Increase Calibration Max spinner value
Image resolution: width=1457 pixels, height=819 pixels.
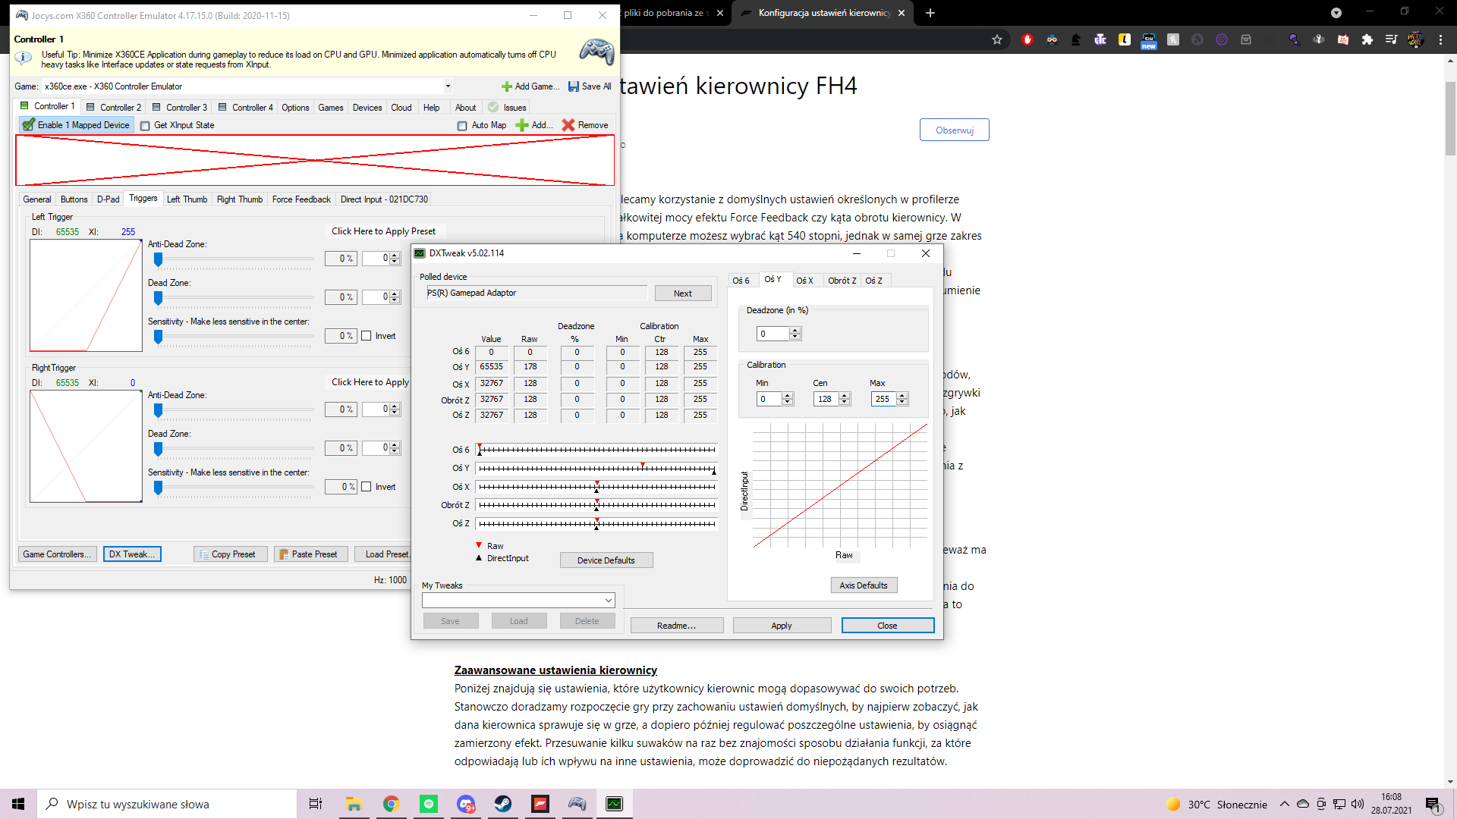(902, 396)
